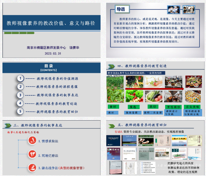Click contents item 教师视像素养的教育回归
The height and width of the screenshot is (176, 206).
[x=57, y=112]
